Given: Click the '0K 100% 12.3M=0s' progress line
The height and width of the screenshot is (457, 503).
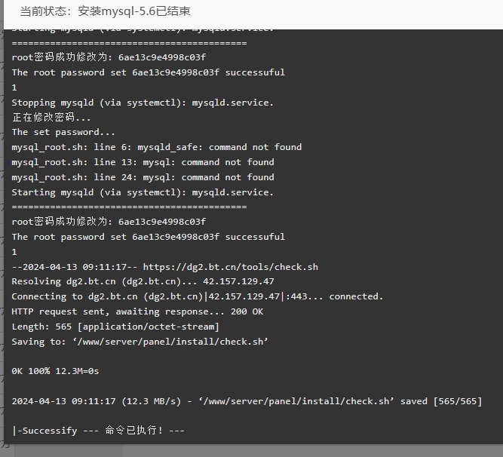Looking at the screenshot, I should pyautogui.click(x=55, y=371).
